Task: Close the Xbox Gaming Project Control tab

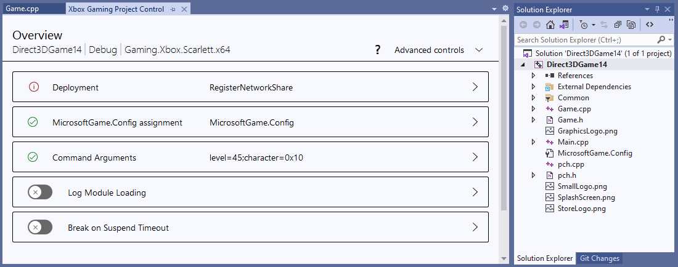Action: 184,9
